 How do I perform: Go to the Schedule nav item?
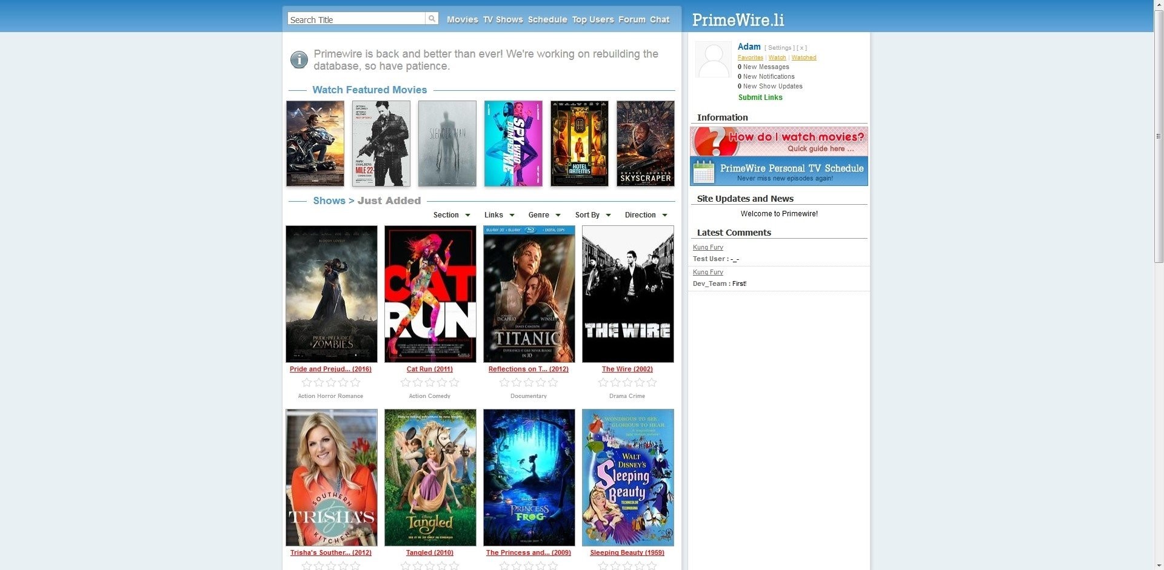coord(547,19)
